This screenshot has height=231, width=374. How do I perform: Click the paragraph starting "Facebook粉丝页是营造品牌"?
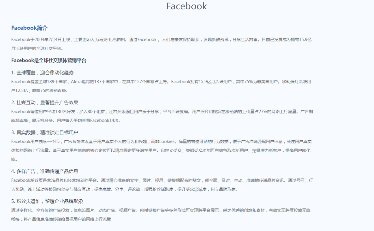coord(162,185)
